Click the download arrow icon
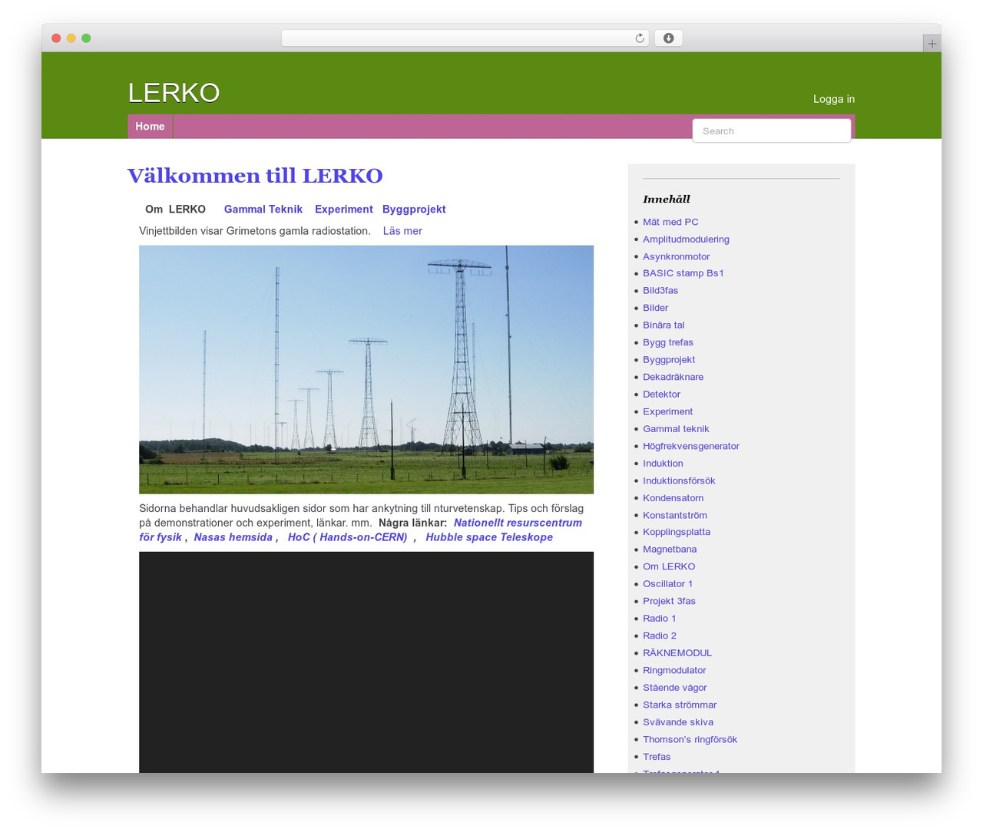The height and width of the screenshot is (832, 983). (x=668, y=38)
